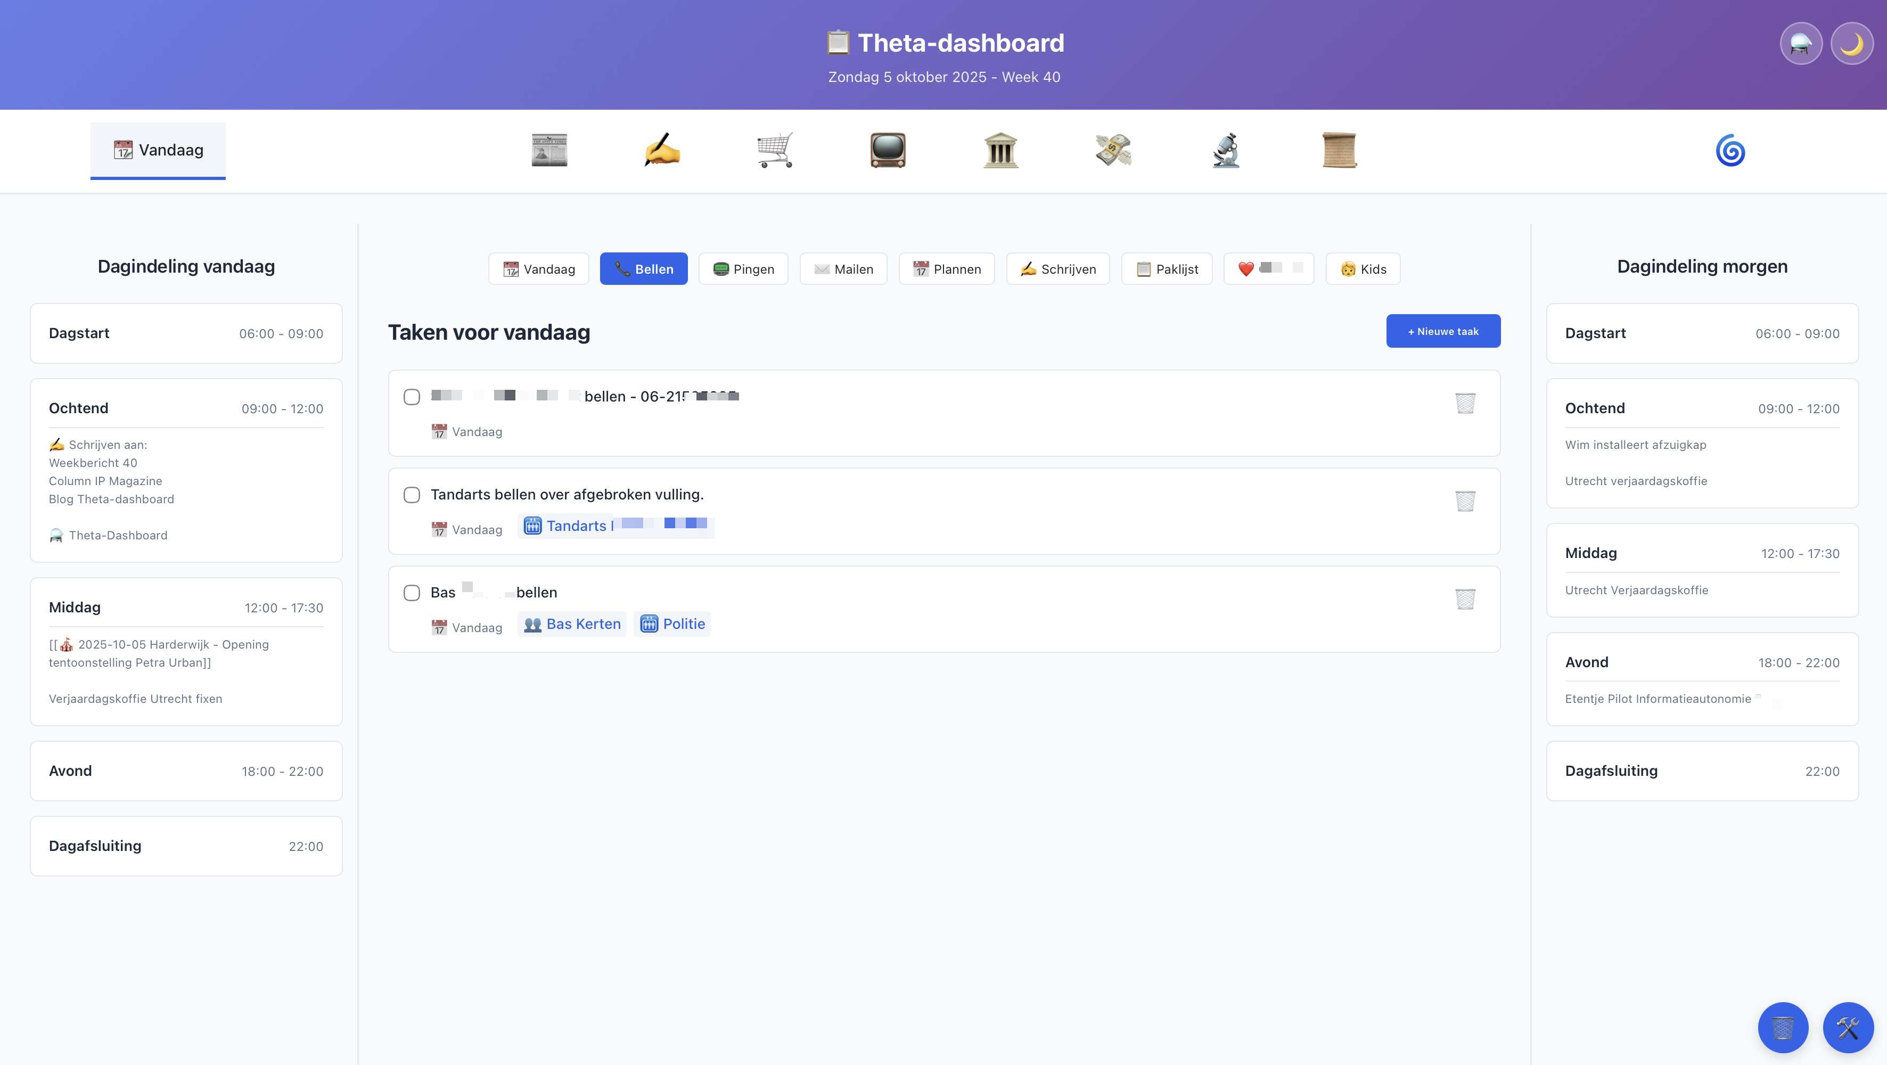
Task: Select the Mailen filter tab
Action: coord(843,269)
